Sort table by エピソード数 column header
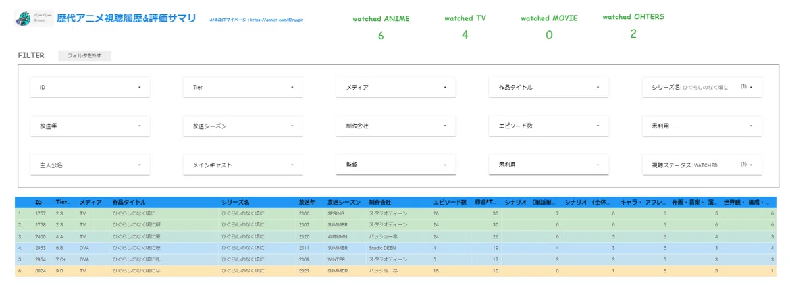Viewport: 790px width, 285px height. [x=450, y=203]
